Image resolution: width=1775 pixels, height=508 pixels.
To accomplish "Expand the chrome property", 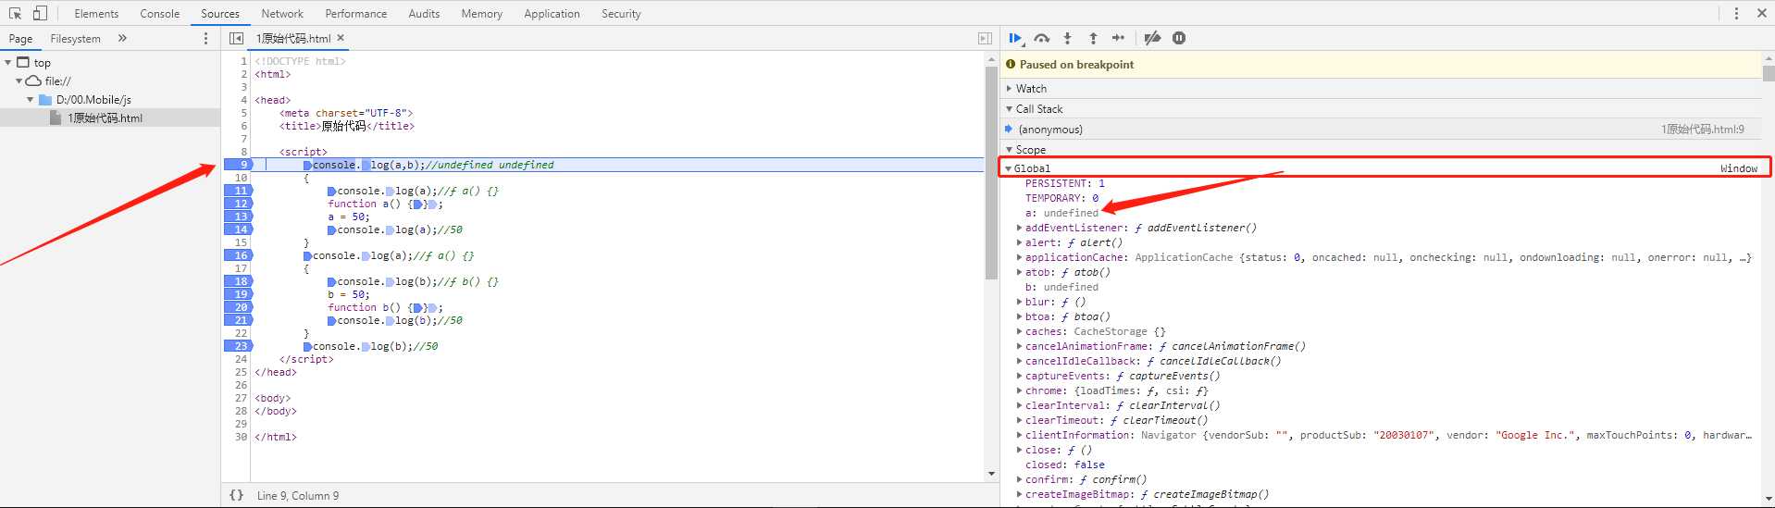I will pos(1020,390).
